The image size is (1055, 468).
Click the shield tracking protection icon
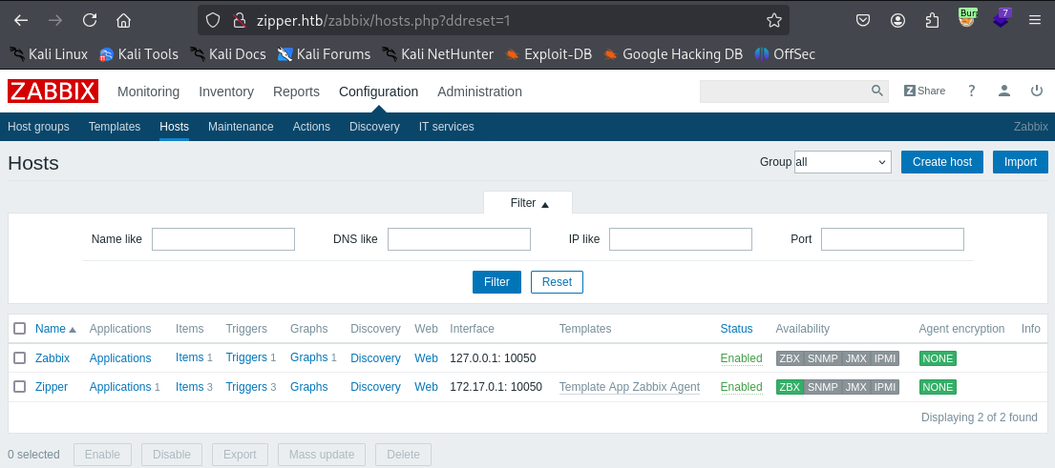click(213, 20)
